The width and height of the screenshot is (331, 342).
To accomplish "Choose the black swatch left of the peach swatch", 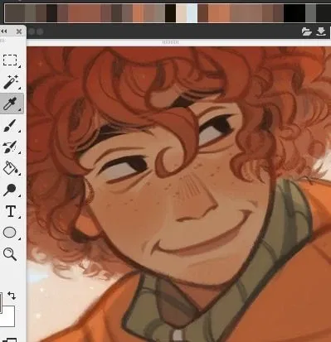I will 170,13.
